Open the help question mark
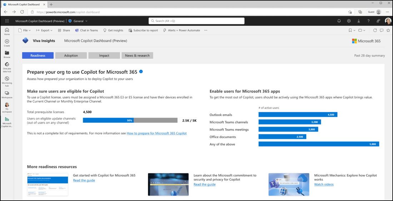The height and width of the screenshot is (201, 393). (x=368, y=21)
